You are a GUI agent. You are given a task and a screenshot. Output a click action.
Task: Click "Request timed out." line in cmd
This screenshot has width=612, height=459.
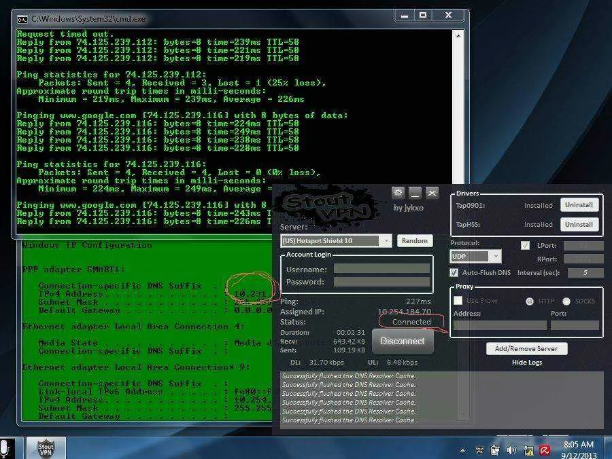pyautogui.click(x=65, y=34)
